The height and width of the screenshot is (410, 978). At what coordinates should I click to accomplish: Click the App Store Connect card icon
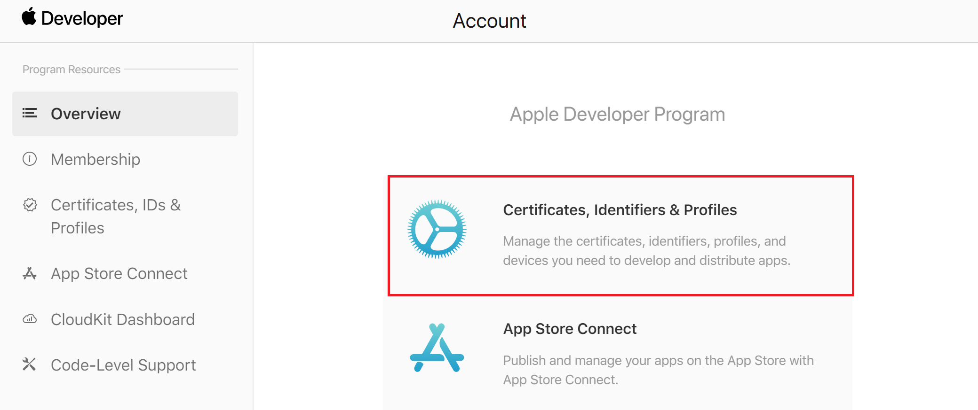pyautogui.click(x=437, y=348)
